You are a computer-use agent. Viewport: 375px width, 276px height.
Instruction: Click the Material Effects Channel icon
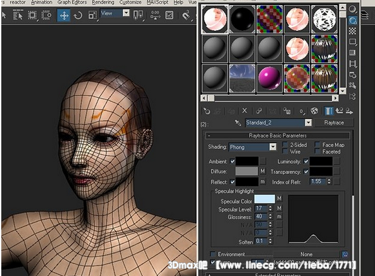point(301,111)
